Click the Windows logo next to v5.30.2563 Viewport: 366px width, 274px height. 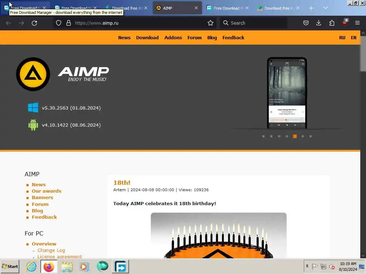(33, 108)
